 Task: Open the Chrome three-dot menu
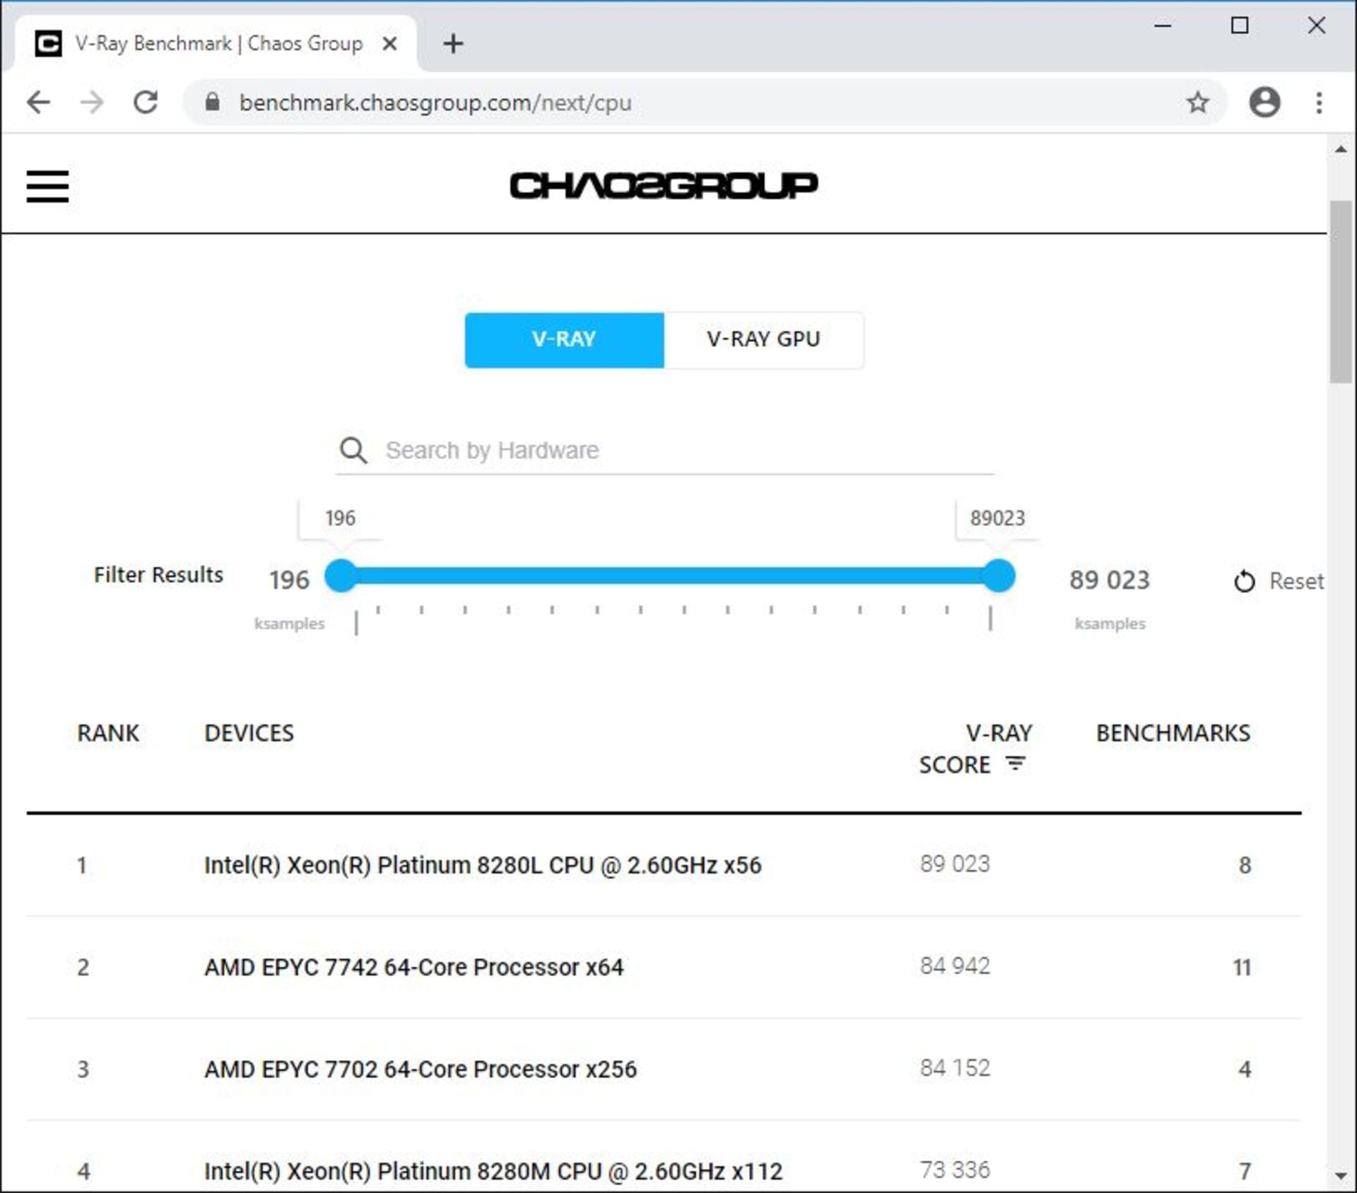[1319, 102]
